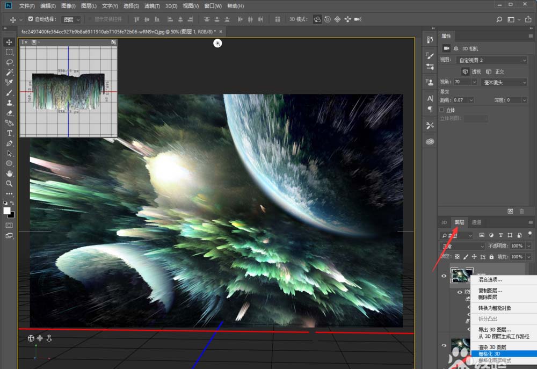Enable the 立体 stereo checkbox

coord(442,110)
